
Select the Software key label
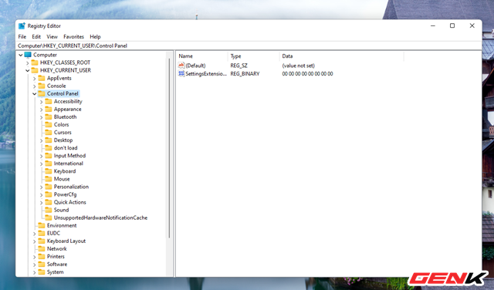[57, 265]
